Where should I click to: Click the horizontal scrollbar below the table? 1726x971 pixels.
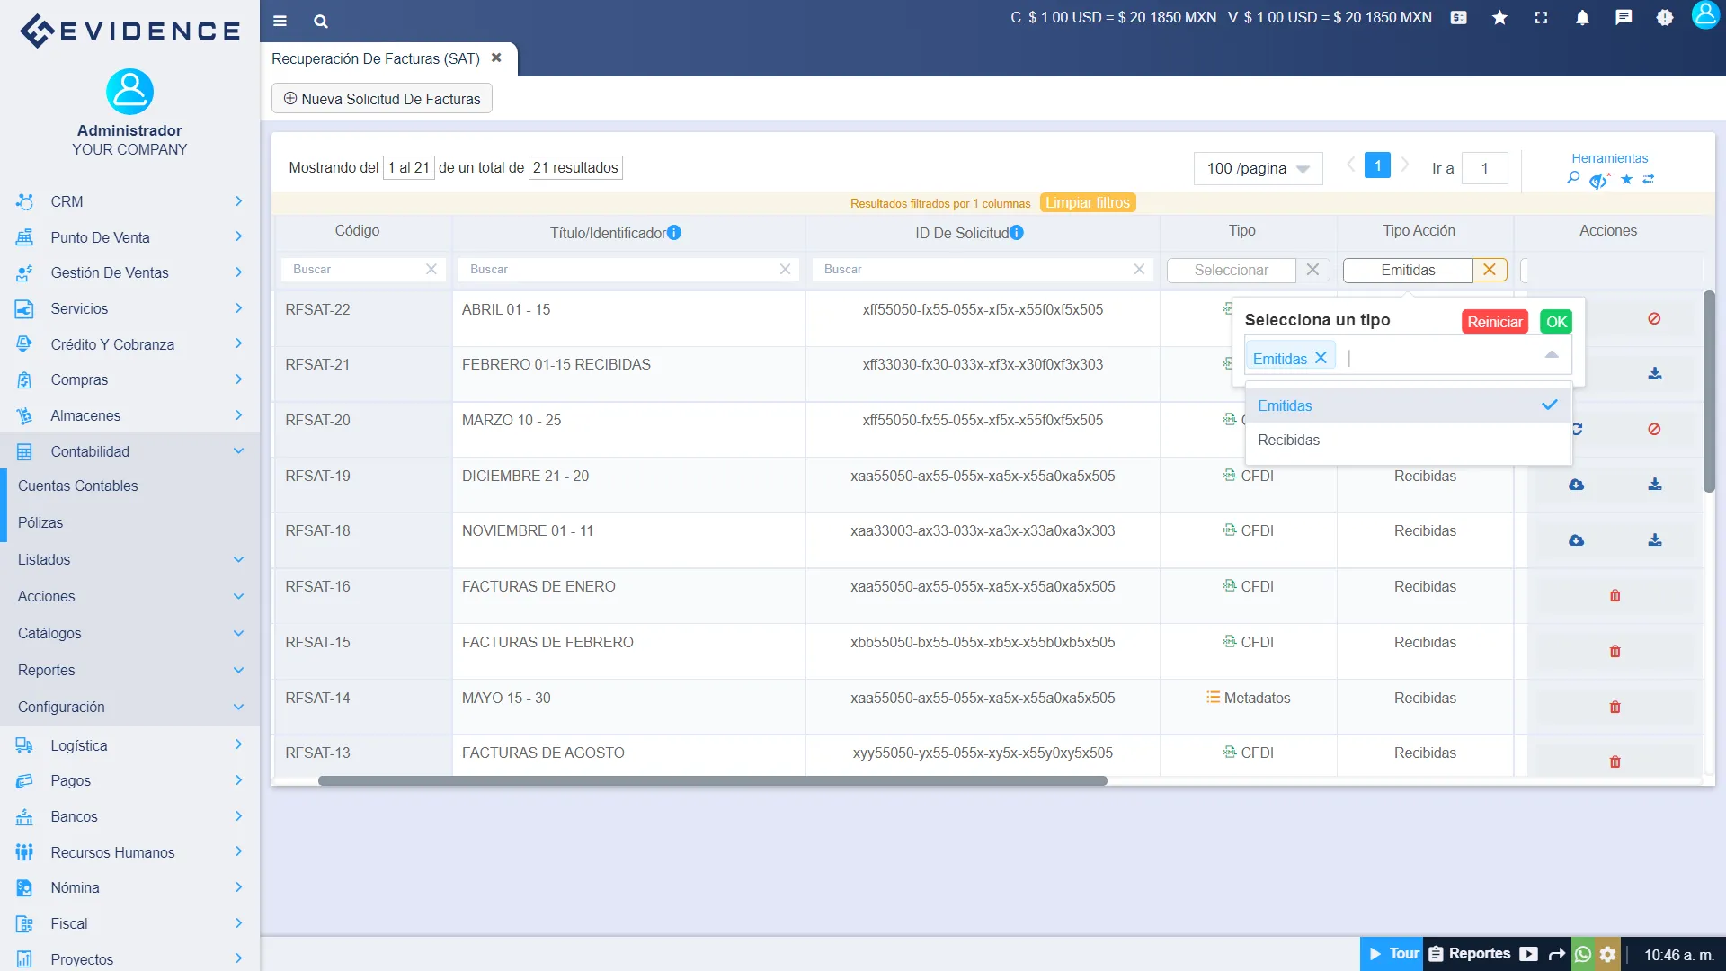(x=712, y=780)
